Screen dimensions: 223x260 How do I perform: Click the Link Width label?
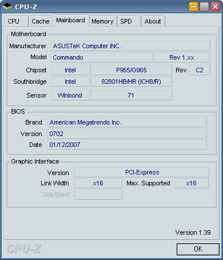tap(55, 183)
